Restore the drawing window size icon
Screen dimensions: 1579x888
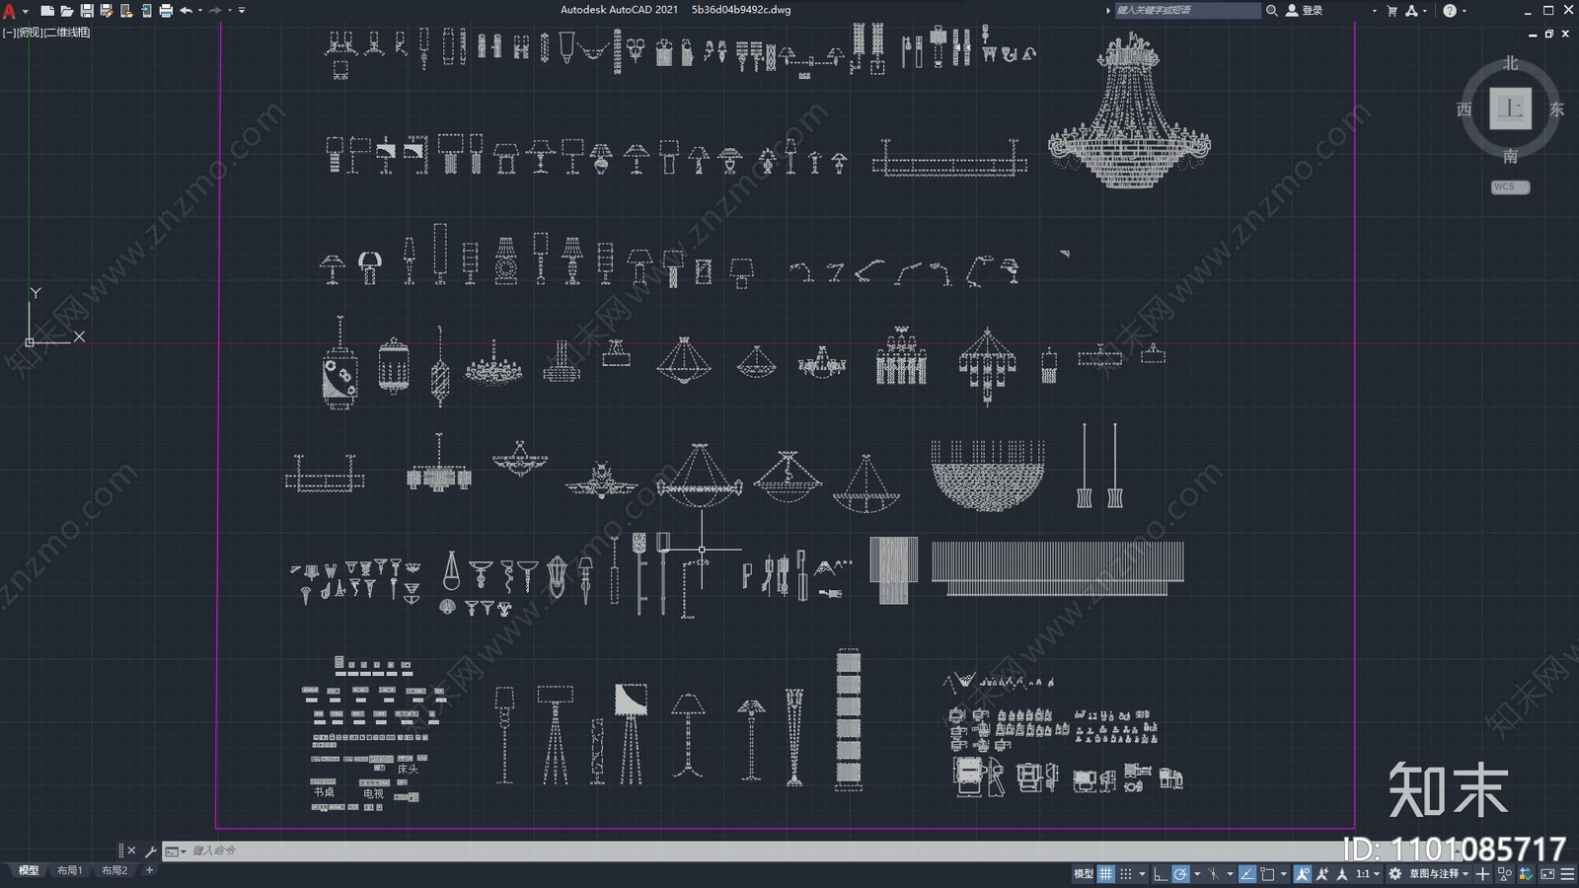(x=1549, y=34)
